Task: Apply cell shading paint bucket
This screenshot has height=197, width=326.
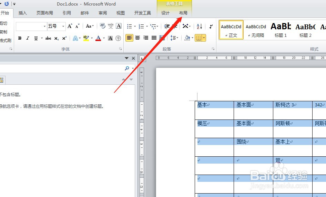Action: (x=187, y=38)
